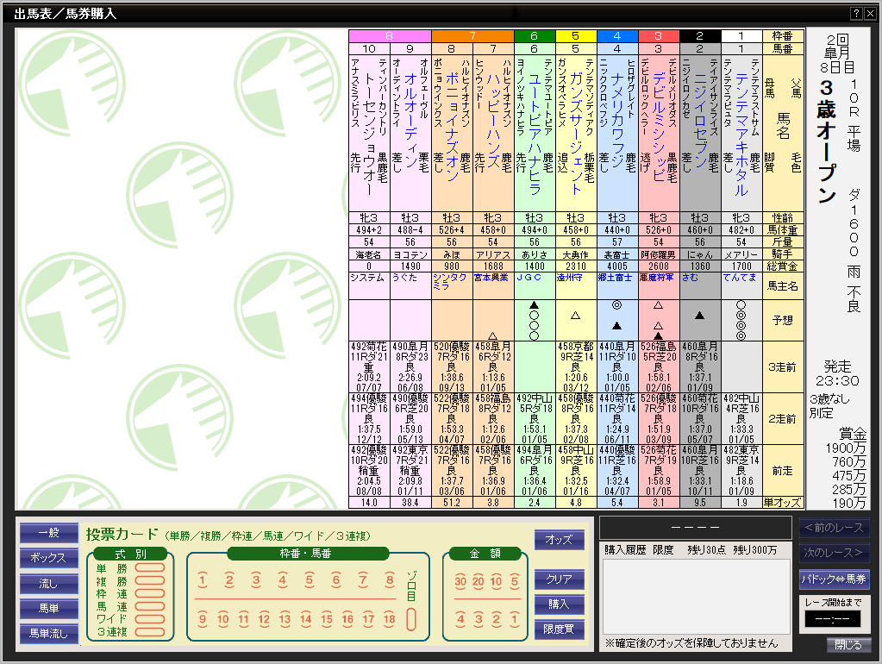Click owner name JGC

[x=529, y=278]
